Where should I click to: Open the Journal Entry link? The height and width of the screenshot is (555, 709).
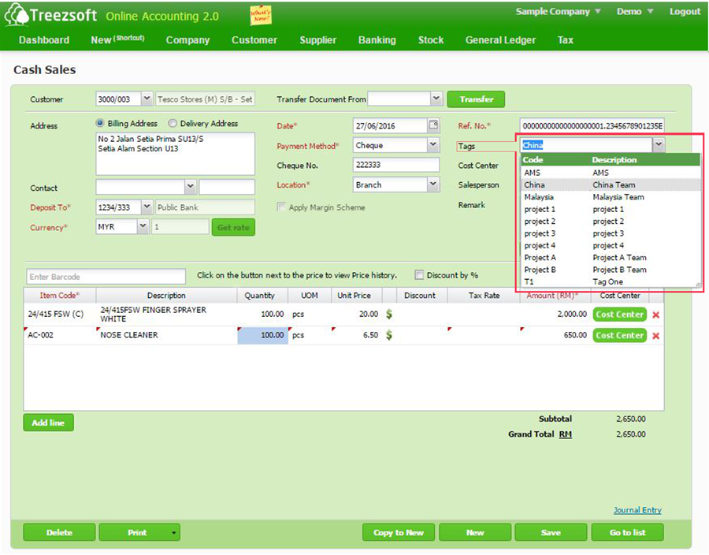pos(637,510)
